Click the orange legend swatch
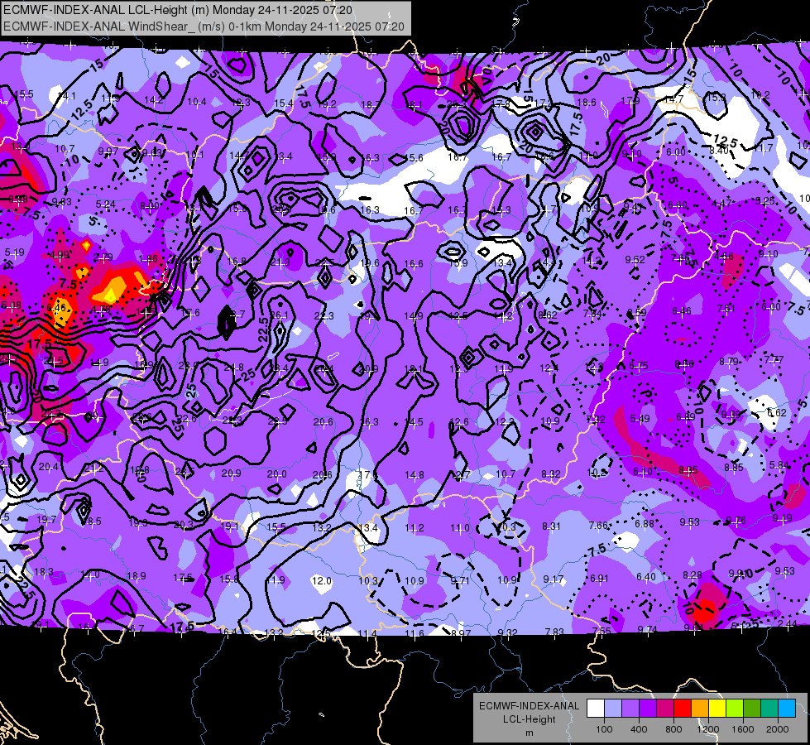The height and width of the screenshot is (745, 810). pyautogui.click(x=700, y=709)
